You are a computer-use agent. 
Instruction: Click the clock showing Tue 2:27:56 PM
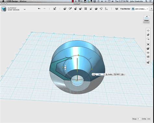122,1
